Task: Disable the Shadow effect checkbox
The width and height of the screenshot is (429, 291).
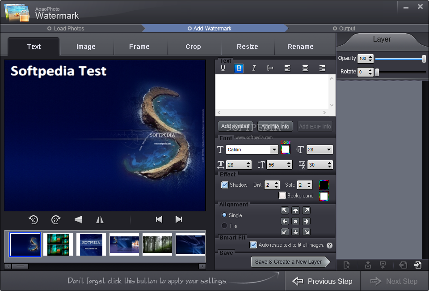Action: (225, 185)
